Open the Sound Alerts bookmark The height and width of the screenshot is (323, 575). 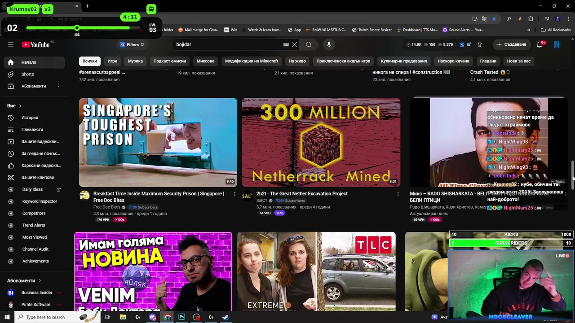463,30
